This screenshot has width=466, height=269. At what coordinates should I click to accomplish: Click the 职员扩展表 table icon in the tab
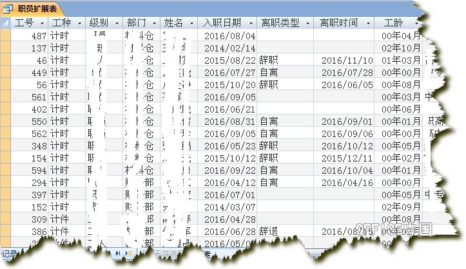[x=8, y=8]
